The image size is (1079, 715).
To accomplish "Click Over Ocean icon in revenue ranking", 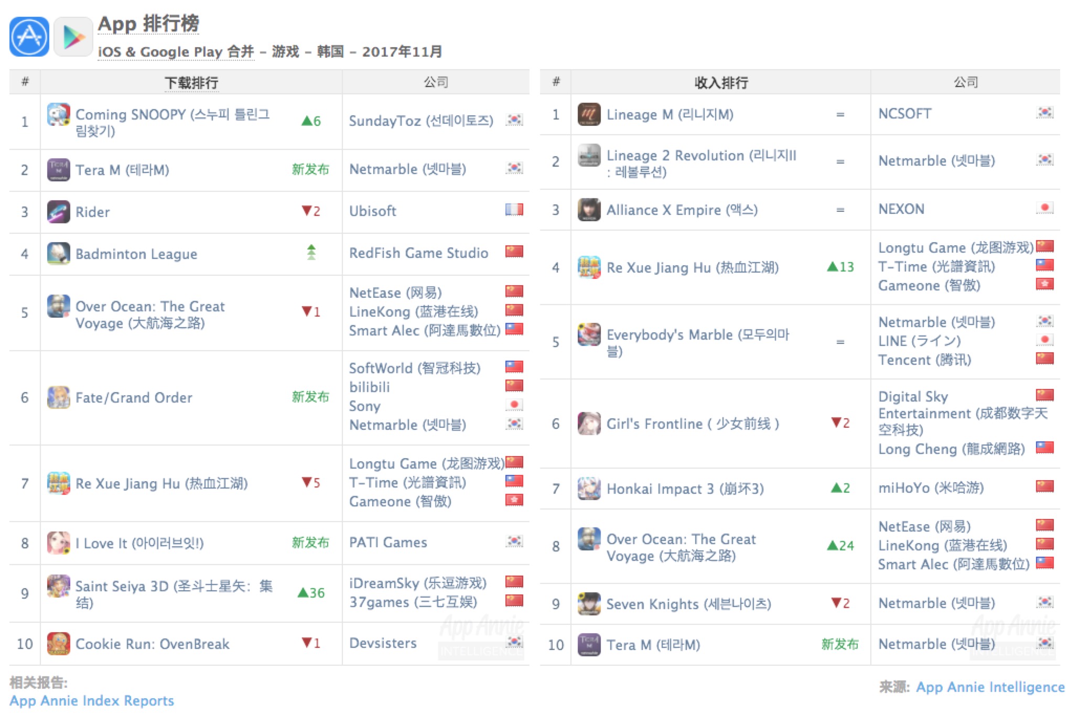I will (x=589, y=539).
